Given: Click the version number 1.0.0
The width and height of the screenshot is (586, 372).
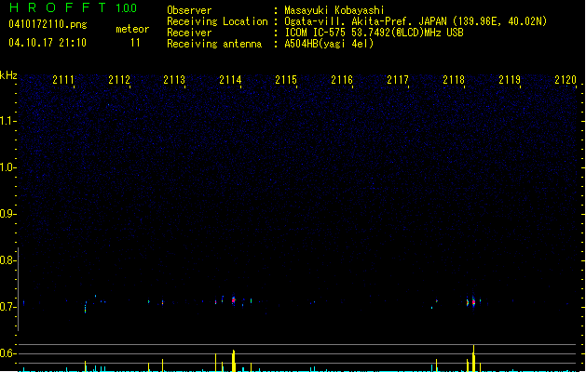Looking at the screenshot, I should click(127, 8).
